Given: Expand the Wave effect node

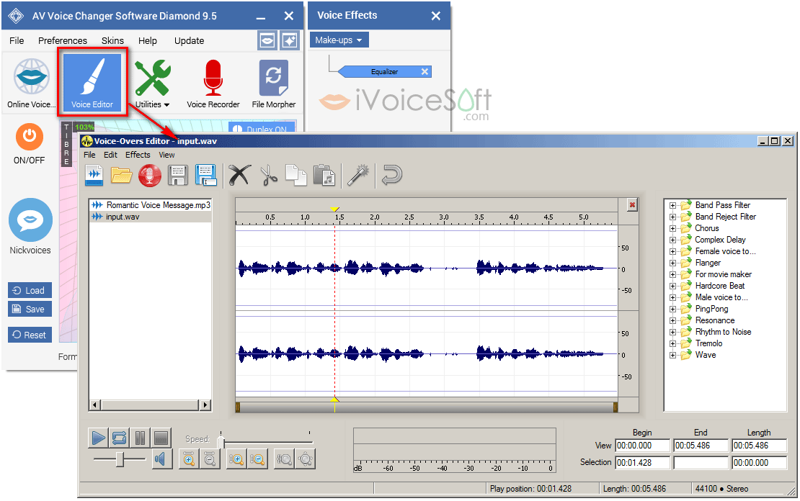Looking at the screenshot, I should (x=673, y=356).
